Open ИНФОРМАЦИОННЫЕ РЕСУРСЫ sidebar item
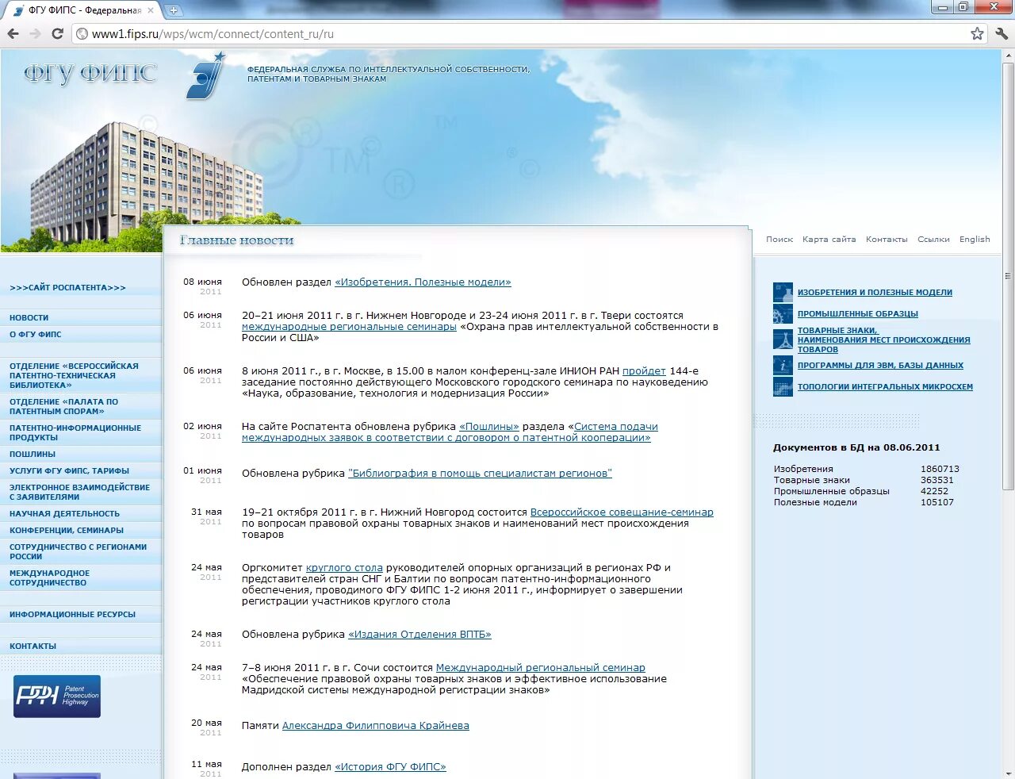Viewport: 1015px width, 779px height. click(x=72, y=614)
